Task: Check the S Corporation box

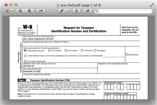Action: 66,50
